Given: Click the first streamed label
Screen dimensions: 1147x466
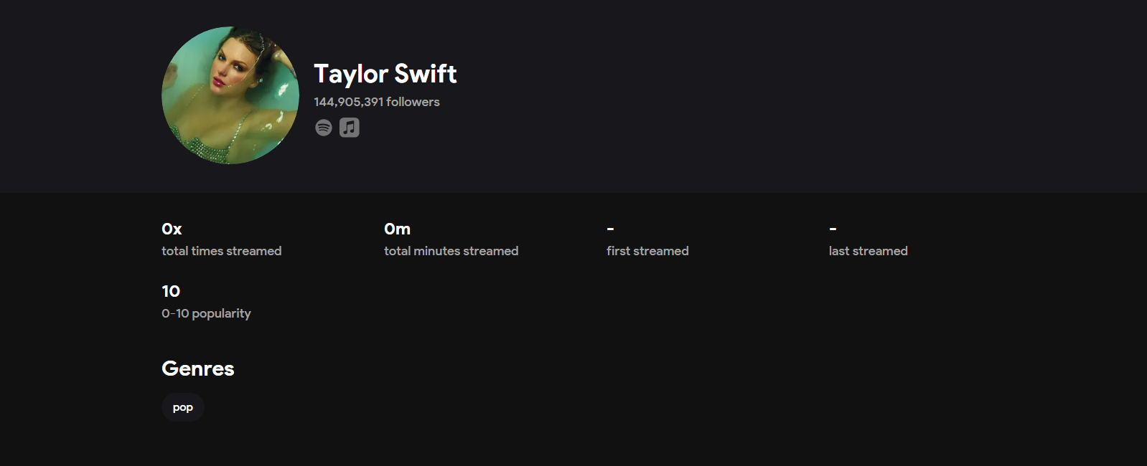Looking at the screenshot, I should [647, 251].
